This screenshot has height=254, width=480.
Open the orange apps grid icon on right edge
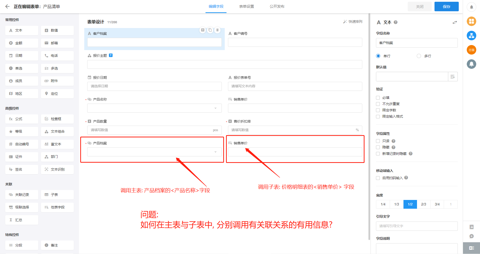pyautogui.click(x=471, y=21)
